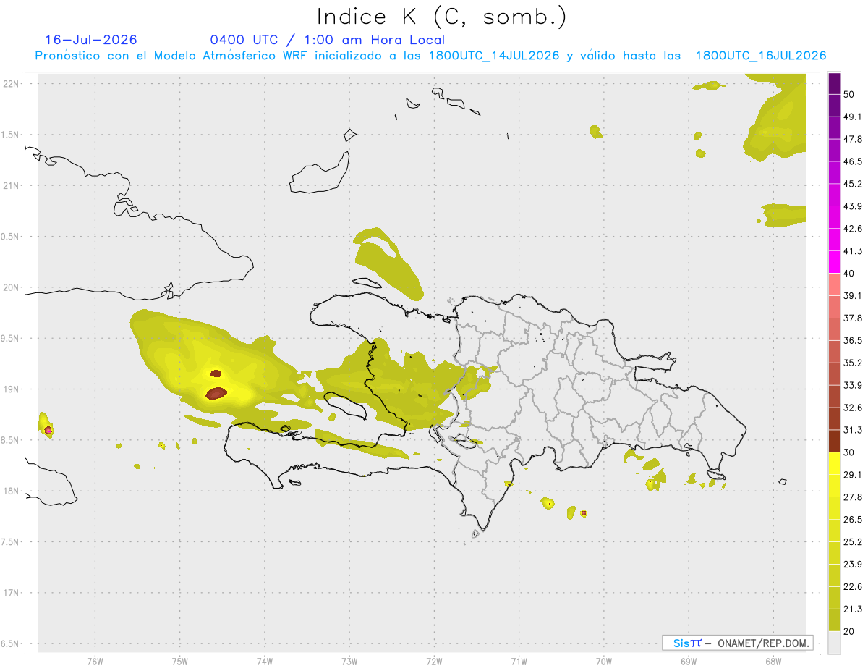Click the smaller dark-red blob above the large one
The width and height of the screenshot is (868, 671).
tap(216, 374)
